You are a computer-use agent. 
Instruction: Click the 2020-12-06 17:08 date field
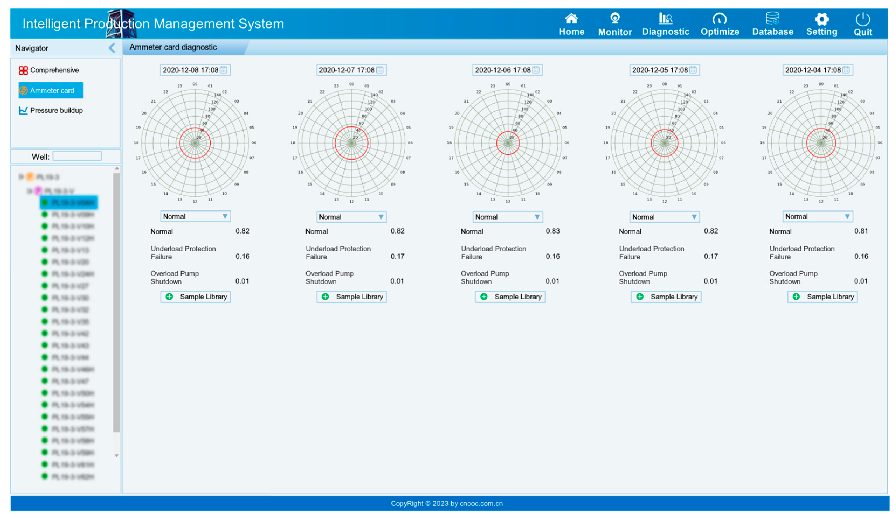[x=508, y=70]
